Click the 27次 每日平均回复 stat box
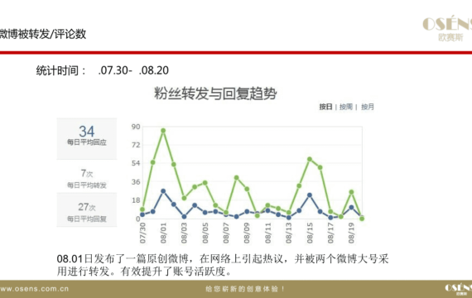 point(87,210)
